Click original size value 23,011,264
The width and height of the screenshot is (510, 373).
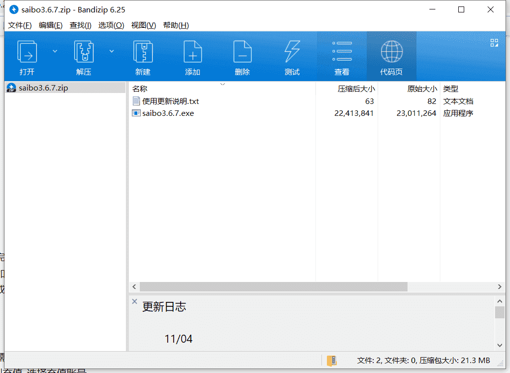(416, 113)
